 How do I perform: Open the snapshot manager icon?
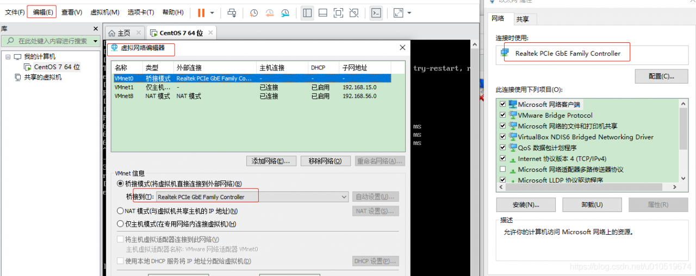tap(285, 12)
